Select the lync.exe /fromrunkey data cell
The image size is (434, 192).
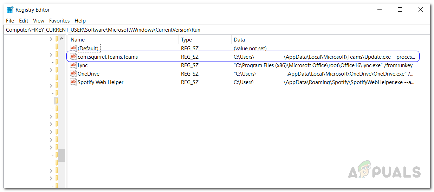click(x=323, y=65)
